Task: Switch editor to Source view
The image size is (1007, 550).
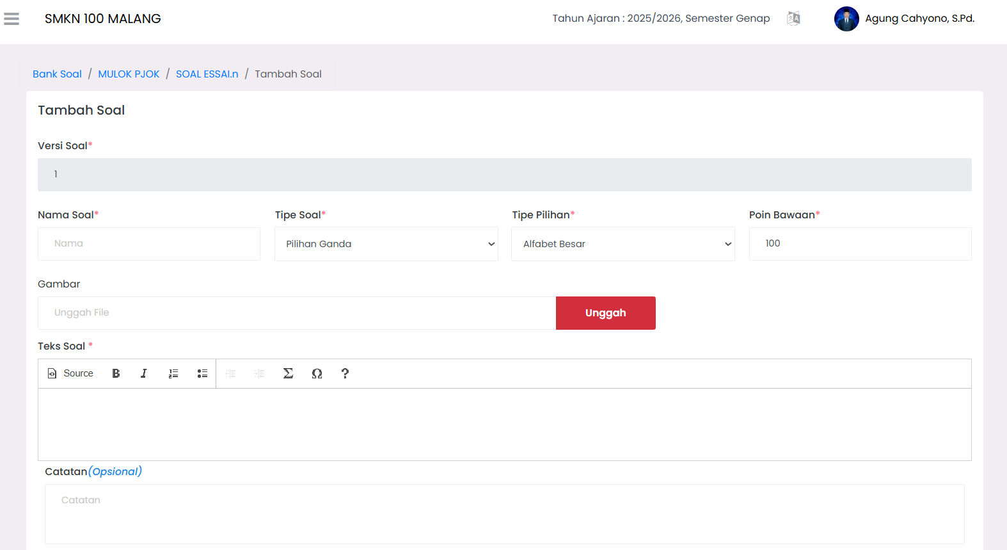Action: (71, 373)
